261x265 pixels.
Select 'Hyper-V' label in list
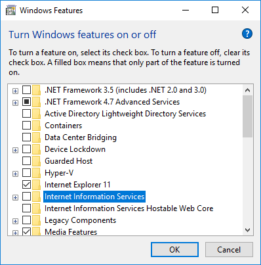(59, 173)
